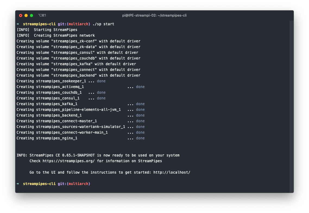Viewport: 309px width, 213px height.
Task: Click the "./sp start" command text
Action: pyautogui.click(x=103, y=24)
